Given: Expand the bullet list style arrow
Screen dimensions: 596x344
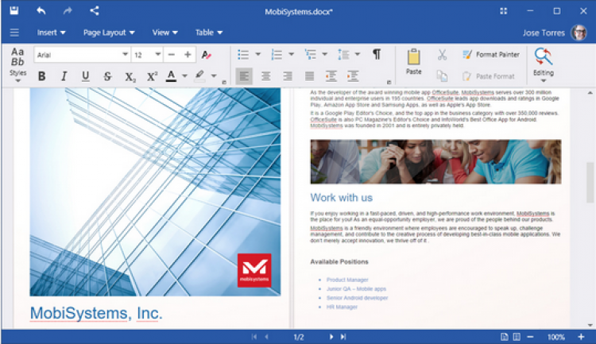Looking at the screenshot, I should click(x=257, y=54).
